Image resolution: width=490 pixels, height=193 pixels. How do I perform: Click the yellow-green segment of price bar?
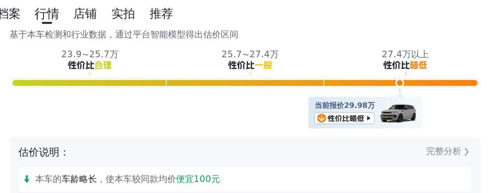coord(89,83)
